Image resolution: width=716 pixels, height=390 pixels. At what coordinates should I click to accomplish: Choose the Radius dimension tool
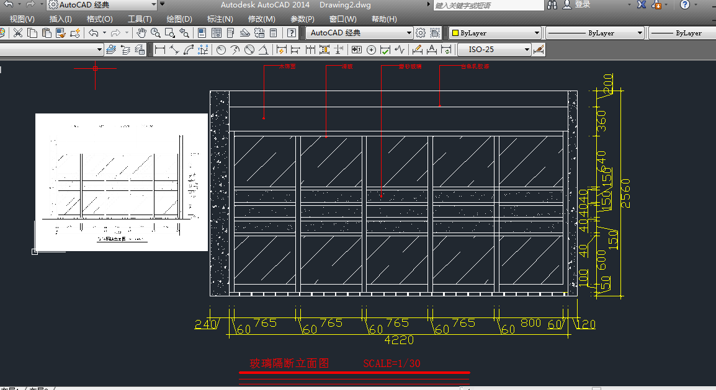(221, 50)
